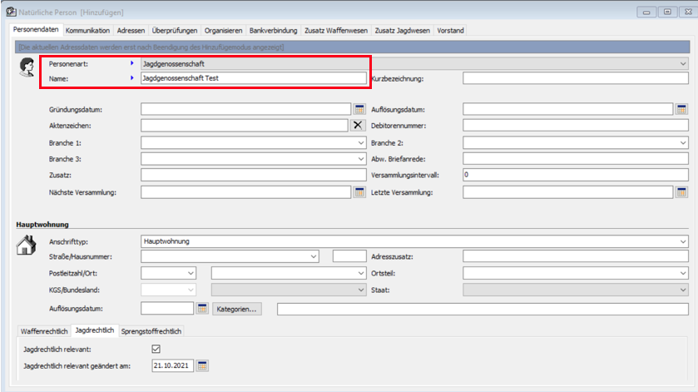This screenshot has height=392, width=698.
Task: Expand the Branche 1 dropdown
Action: coord(360,142)
